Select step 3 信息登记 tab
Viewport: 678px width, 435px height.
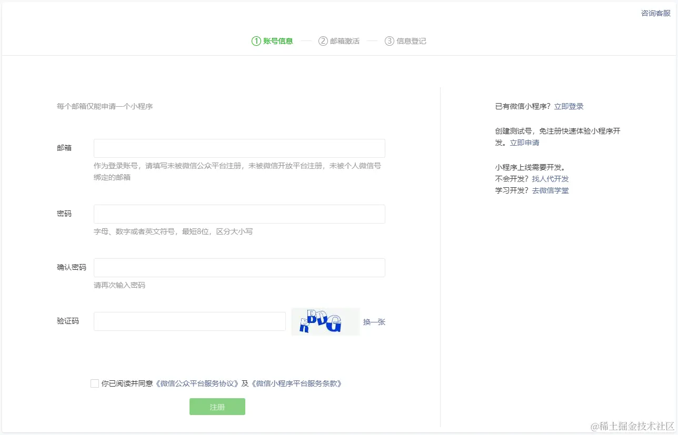click(405, 41)
